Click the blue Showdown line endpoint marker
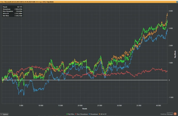Viewport: 178px width, 116px height. (167, 31)
